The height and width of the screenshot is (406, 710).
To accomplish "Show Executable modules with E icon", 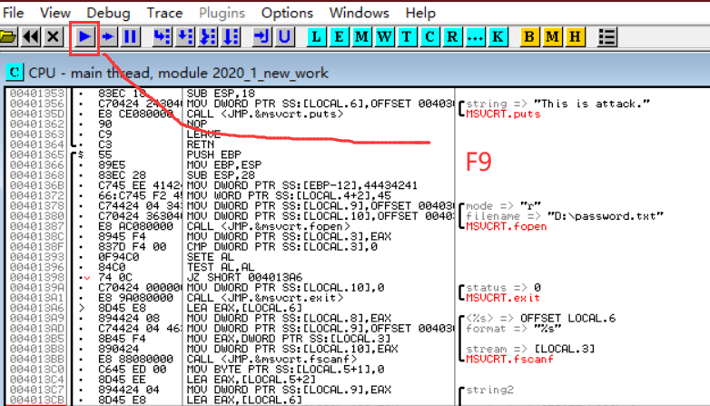I will pos(339,36).
